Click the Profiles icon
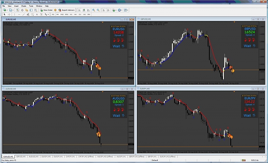 coord(10,10)
